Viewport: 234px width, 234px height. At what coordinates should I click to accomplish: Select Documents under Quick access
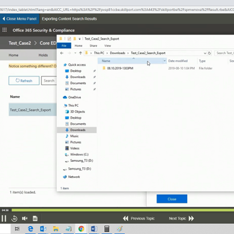(x=78, y=83)
